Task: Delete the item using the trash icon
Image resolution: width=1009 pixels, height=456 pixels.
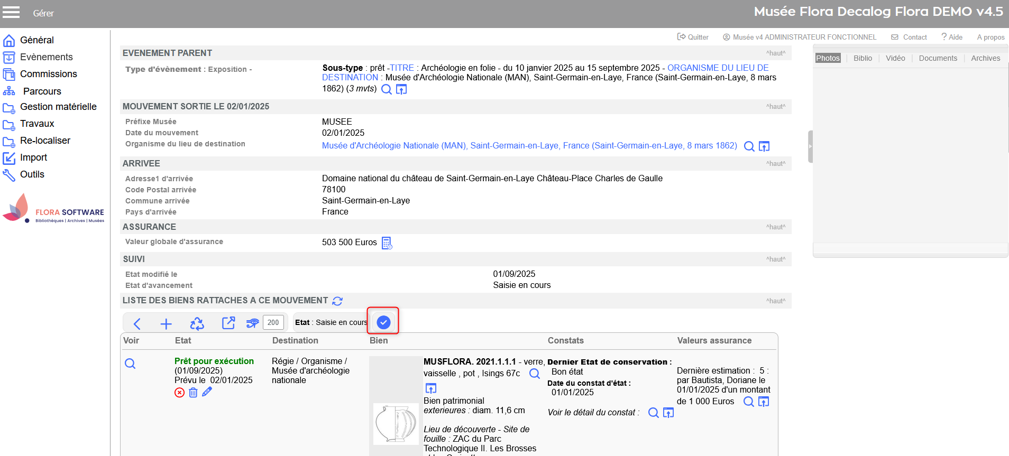Action: click(x=193, y=393)
